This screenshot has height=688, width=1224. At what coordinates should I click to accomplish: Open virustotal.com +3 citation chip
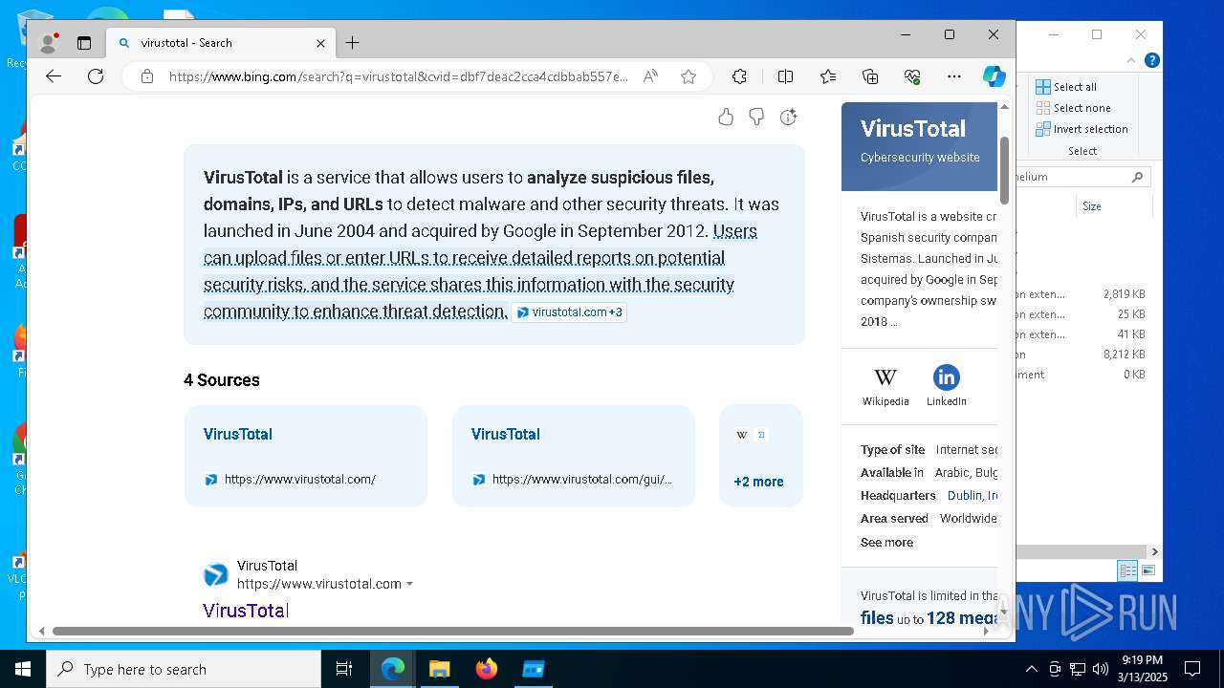click(x=569, y=312)
